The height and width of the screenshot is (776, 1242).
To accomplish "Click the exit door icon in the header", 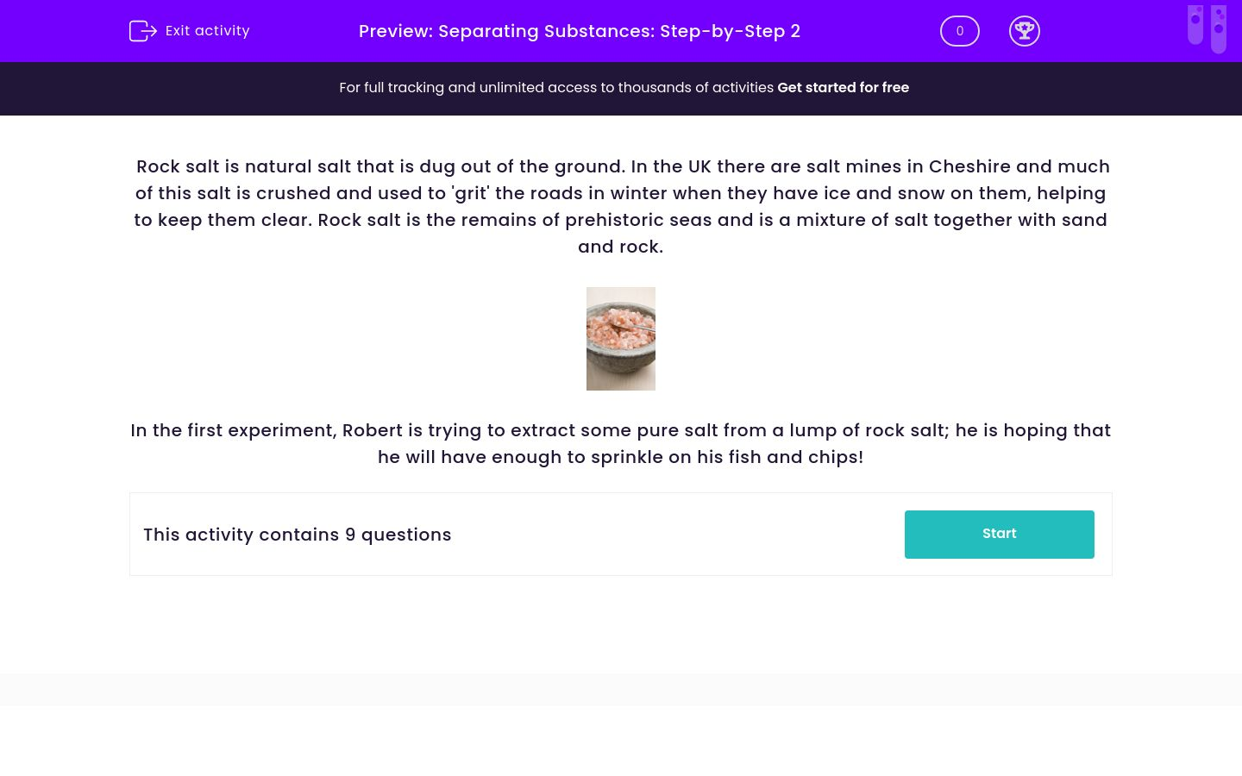I will pos(143,31).
